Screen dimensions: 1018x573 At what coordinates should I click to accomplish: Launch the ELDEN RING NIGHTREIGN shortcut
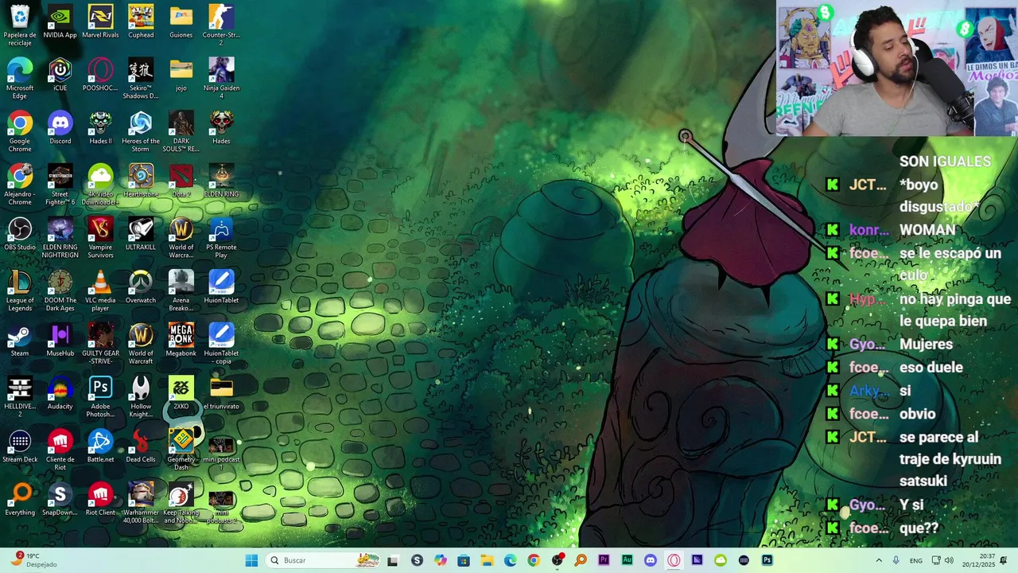click(60, 237)
